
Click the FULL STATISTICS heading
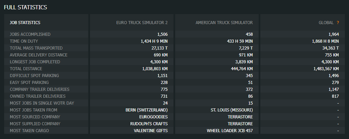click(25, 7)
